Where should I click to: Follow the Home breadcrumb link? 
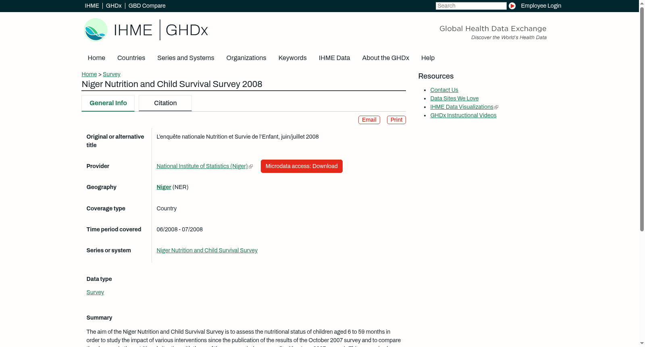89,74
